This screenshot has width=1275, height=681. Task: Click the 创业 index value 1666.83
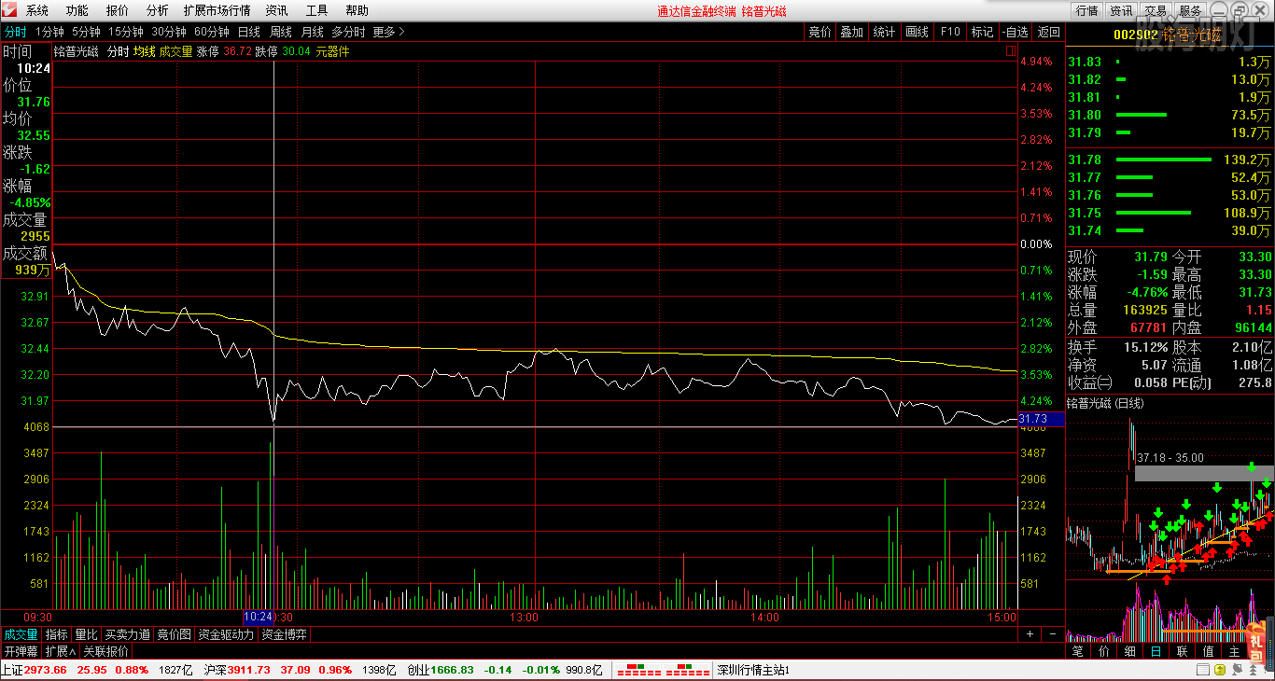[x=453, y=670]
